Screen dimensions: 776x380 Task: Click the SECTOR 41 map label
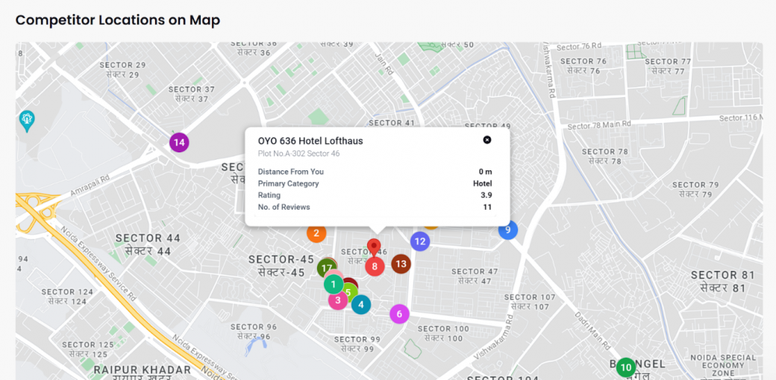392,123
